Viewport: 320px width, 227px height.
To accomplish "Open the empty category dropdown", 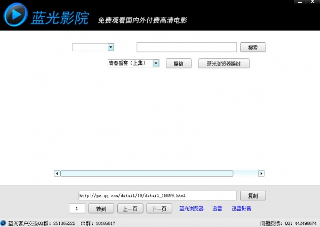I will [x=110, y=47].
